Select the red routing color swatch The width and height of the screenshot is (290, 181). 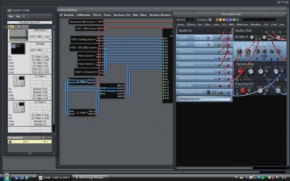click(217, 20)
